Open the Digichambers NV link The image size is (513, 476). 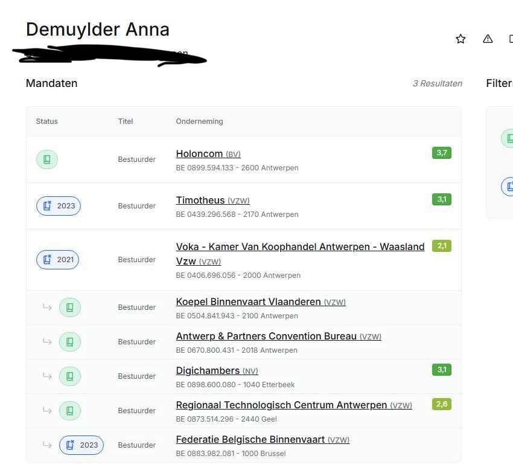217,370
